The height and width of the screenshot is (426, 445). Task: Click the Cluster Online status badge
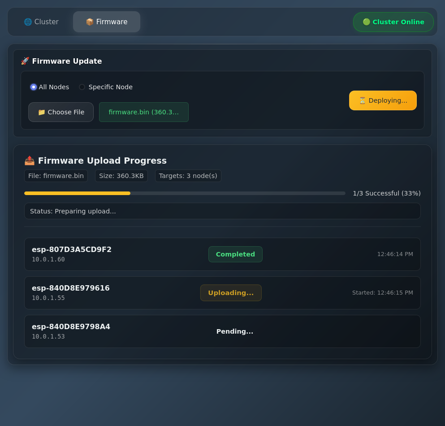point(393,22)
